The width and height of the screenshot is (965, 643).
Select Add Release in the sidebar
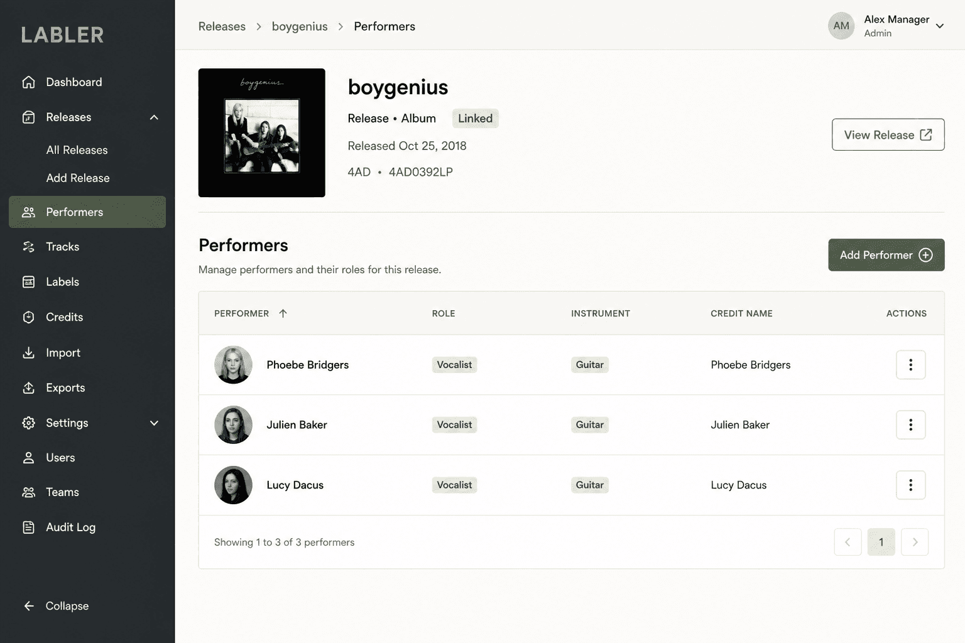(78, 178)
